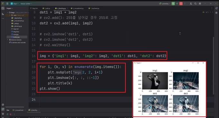Screen dimensions: 219x118
Task: Click the green Debug bug icon
Action: [x=177, y=4]
